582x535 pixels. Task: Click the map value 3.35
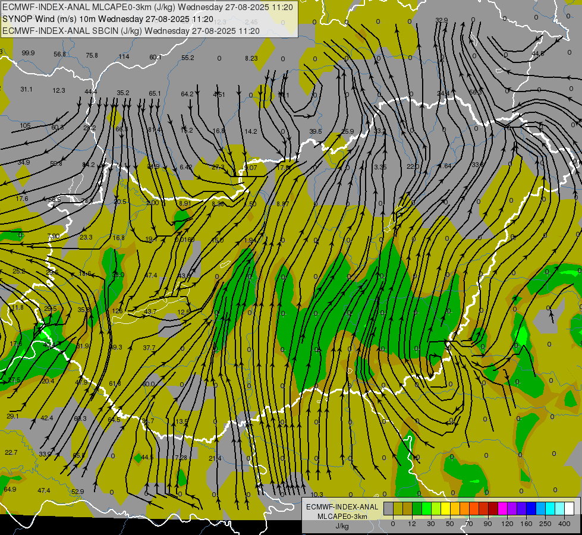point(380,167)
